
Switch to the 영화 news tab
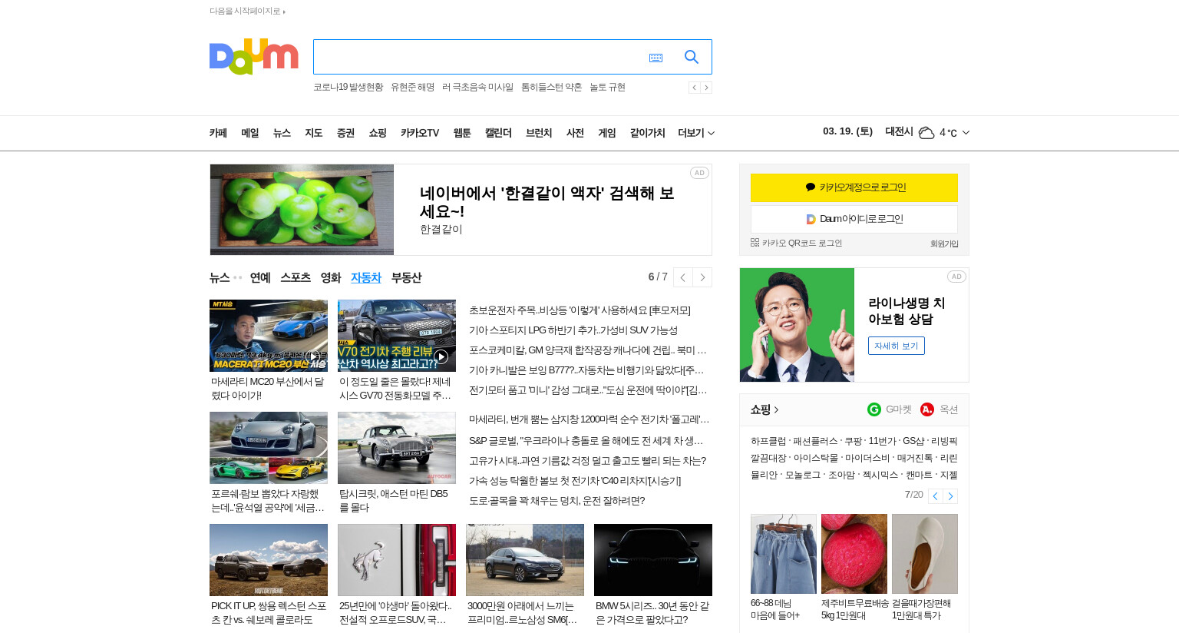(331, 277)
